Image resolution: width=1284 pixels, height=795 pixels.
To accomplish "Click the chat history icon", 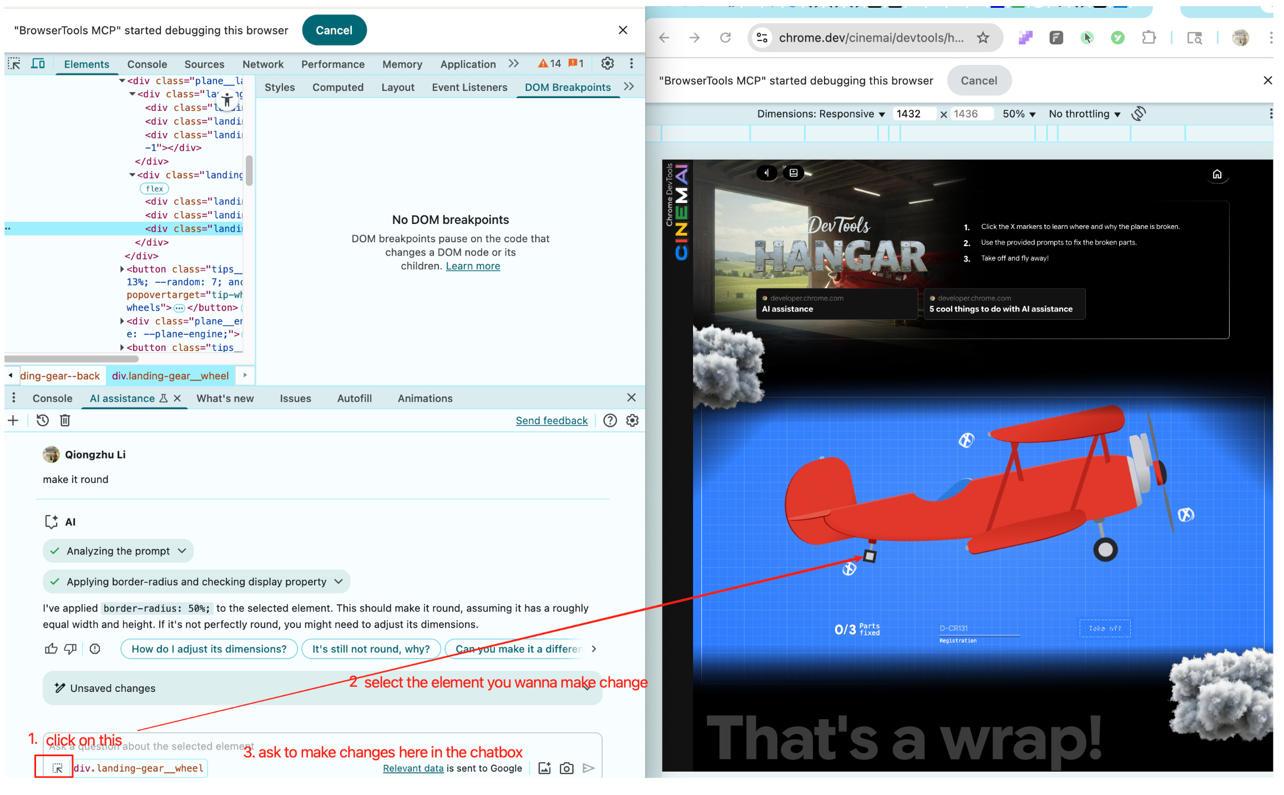I will pos(43,421).
